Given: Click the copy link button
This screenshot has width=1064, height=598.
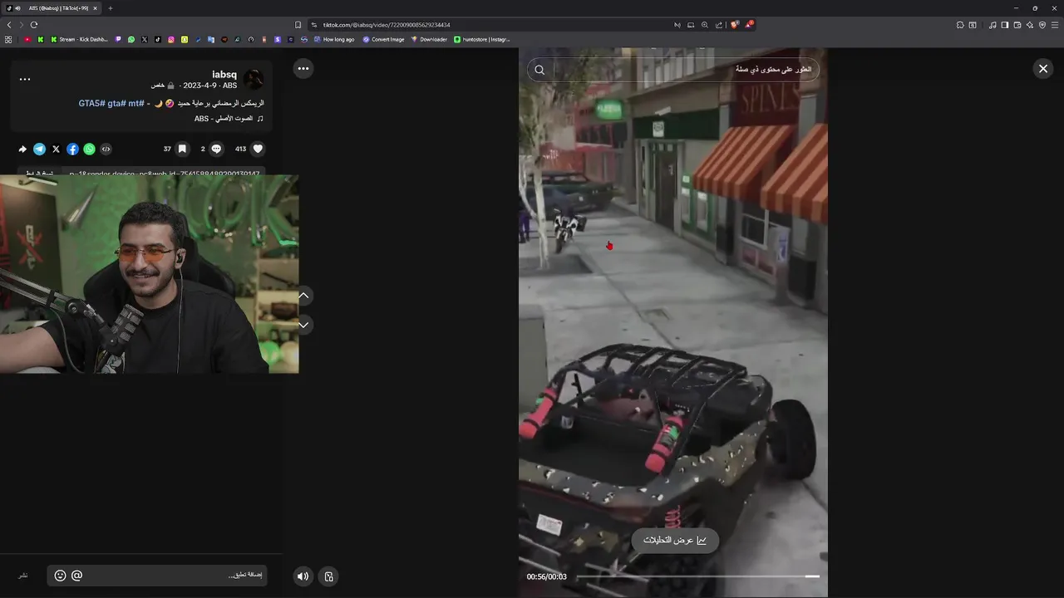Looking at the screenshot, I should click(x=40, y=174).
